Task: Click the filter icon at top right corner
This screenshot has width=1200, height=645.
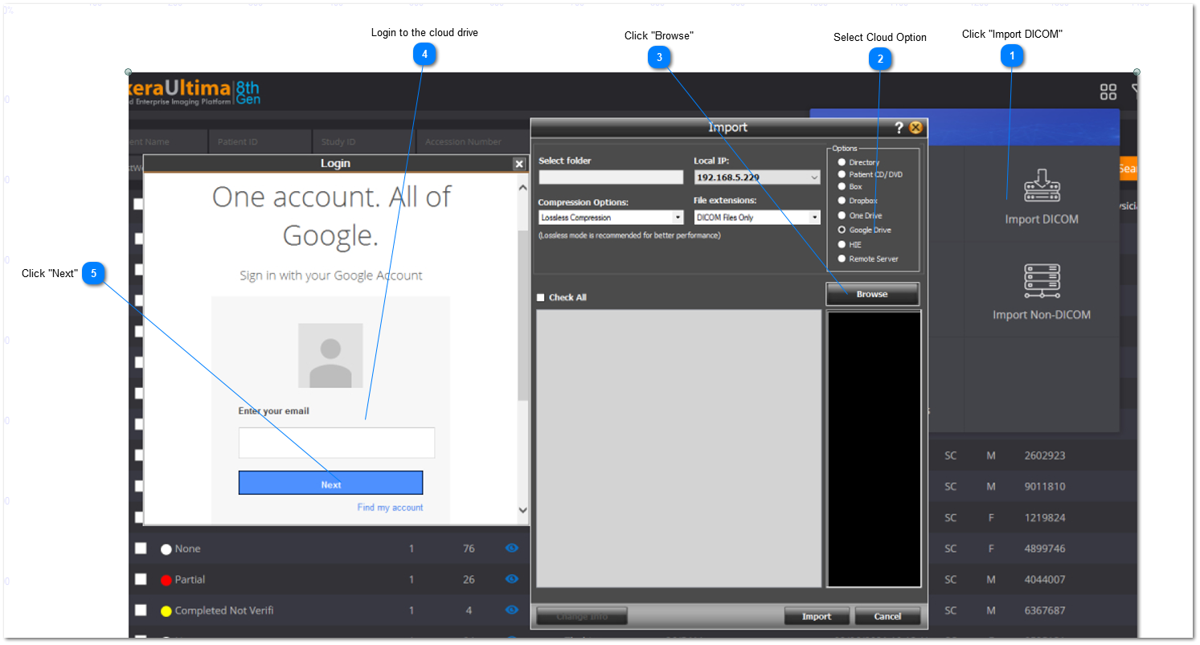Action: [1135, 92]
